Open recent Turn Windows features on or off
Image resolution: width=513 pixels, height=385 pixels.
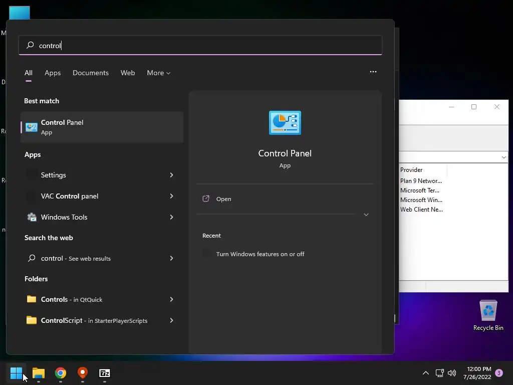pos(260,254)
